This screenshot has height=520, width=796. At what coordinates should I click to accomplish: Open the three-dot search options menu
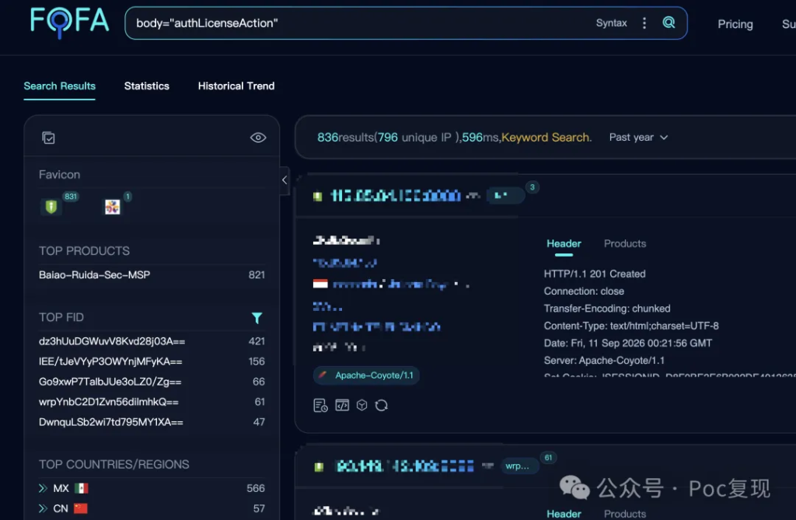coord(644,23)
